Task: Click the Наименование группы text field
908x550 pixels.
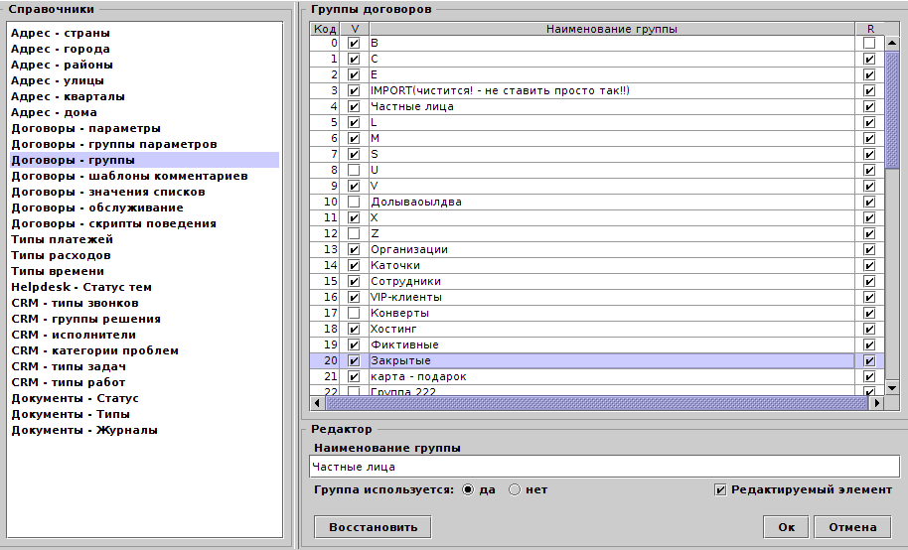Action: (x=601, y=467)
